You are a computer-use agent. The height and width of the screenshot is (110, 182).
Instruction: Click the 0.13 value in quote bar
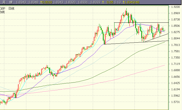point(118,2)
